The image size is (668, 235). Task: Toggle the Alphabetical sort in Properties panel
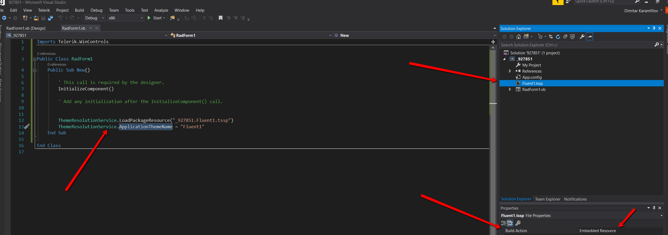click(x=510, y=223)
